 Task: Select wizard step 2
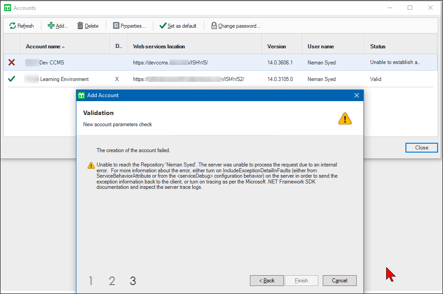pos(112,281)
